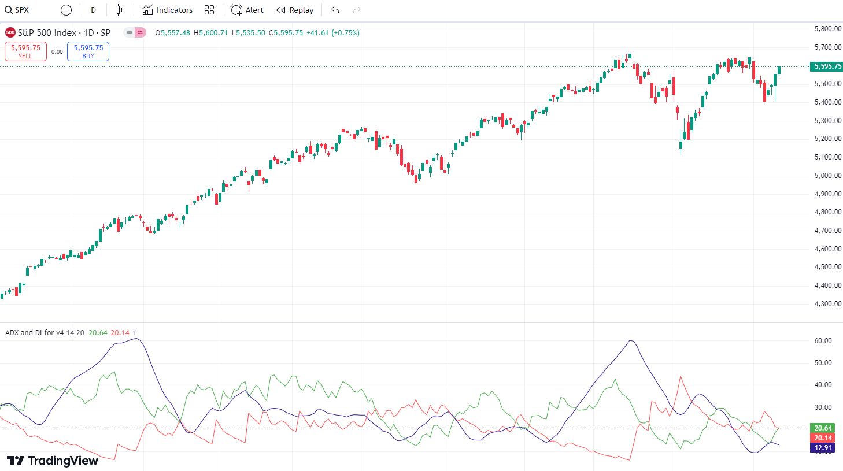843x471 pixels.
Task: Undo the last chart action
Action: (x=335, y=10)
